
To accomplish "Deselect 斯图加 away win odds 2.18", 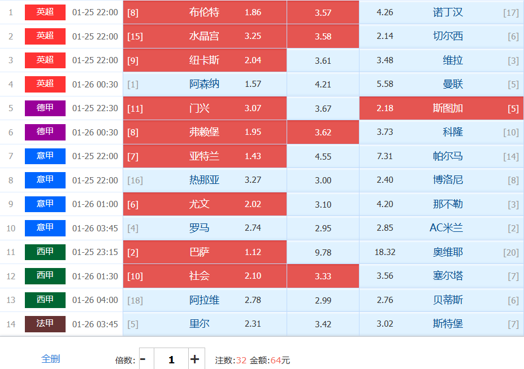I will pos(441,108).
